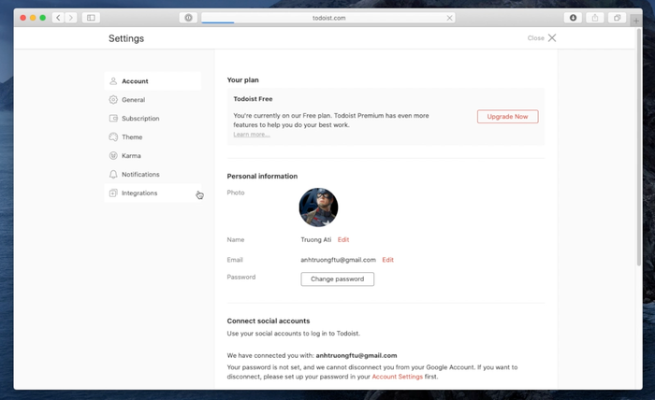This screenshot has height=400, width=655.
Task: Open the Account settings section
Action: click(x=153, y=81)
